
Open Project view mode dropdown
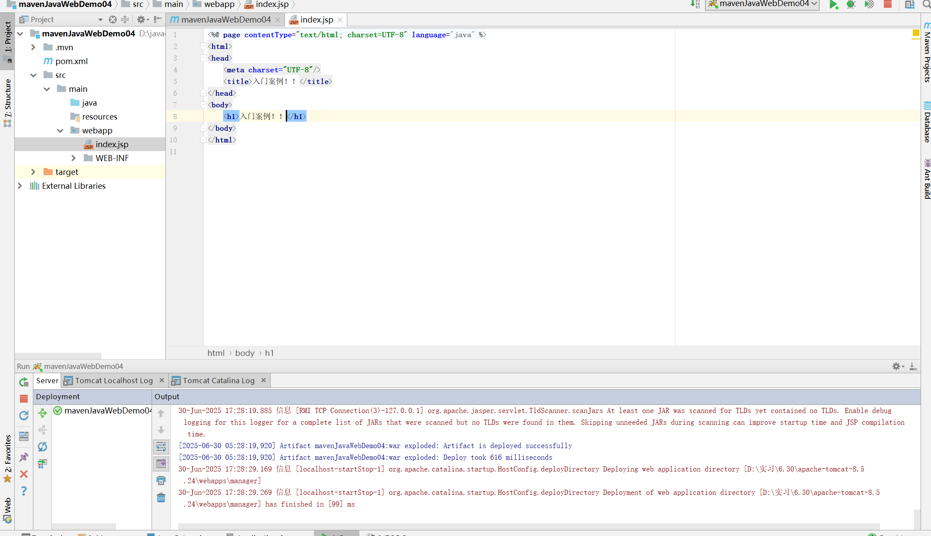coord(100,19)
